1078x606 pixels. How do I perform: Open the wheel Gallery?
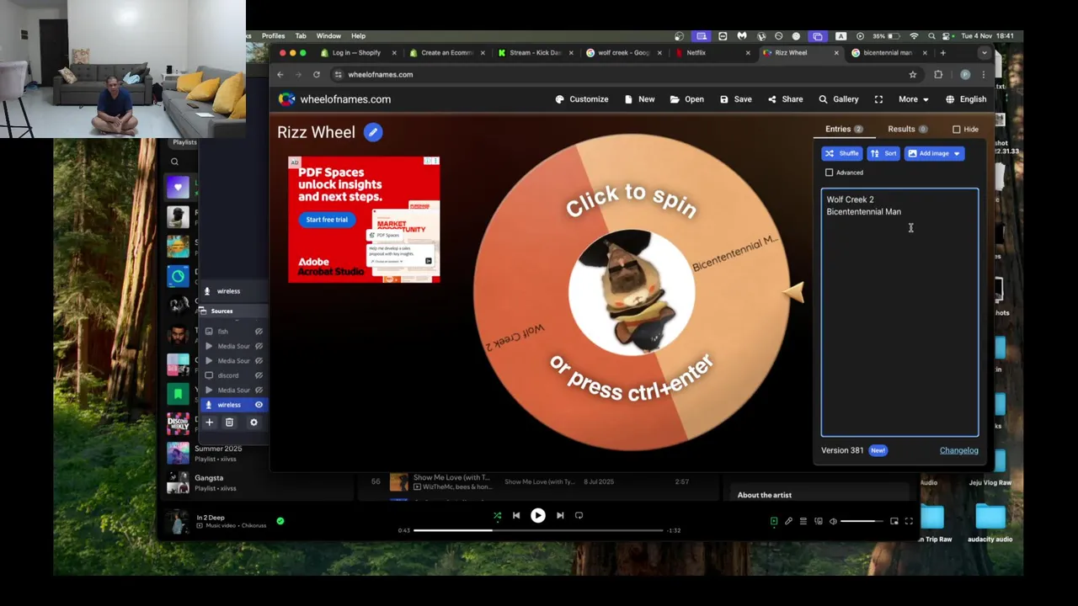point(838,99)
